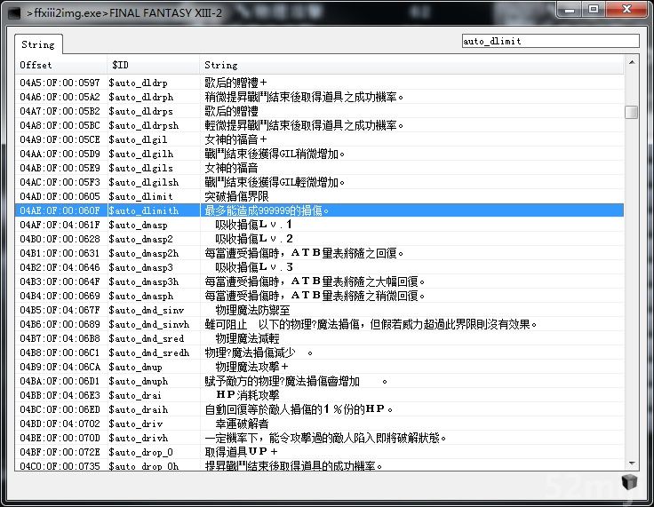This screenshot has height=507, width=654.
Task: Sort by the Offset column header
Action: pos(60,65)
